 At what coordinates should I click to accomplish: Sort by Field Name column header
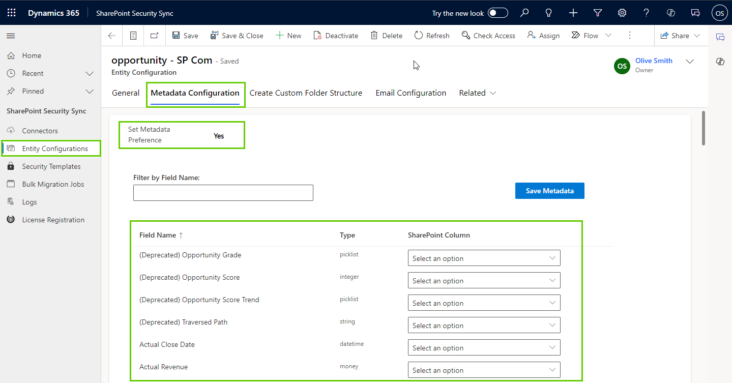pos(158,235)
